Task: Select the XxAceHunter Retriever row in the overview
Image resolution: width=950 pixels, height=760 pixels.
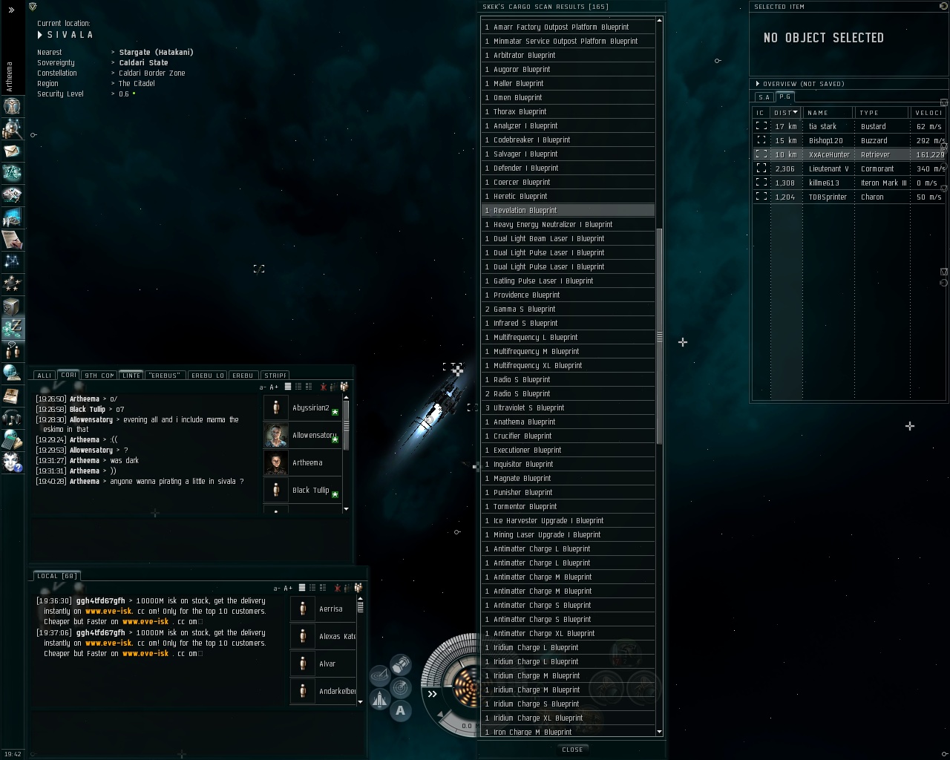Action: click(849, 154)
